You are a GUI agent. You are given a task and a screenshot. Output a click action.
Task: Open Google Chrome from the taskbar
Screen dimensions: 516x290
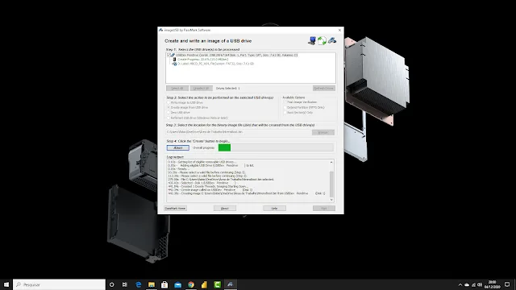click(x=191, y=284)
